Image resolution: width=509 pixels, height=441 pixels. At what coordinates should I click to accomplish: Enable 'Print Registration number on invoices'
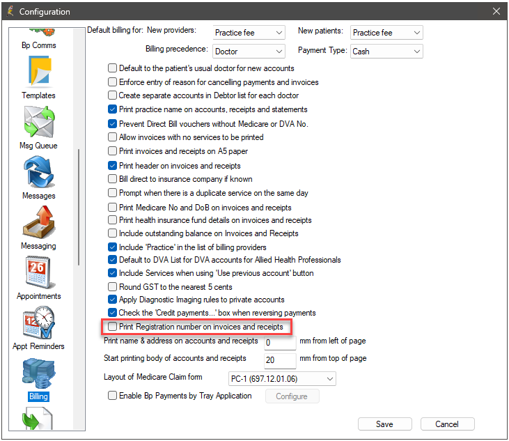point(112,326)
